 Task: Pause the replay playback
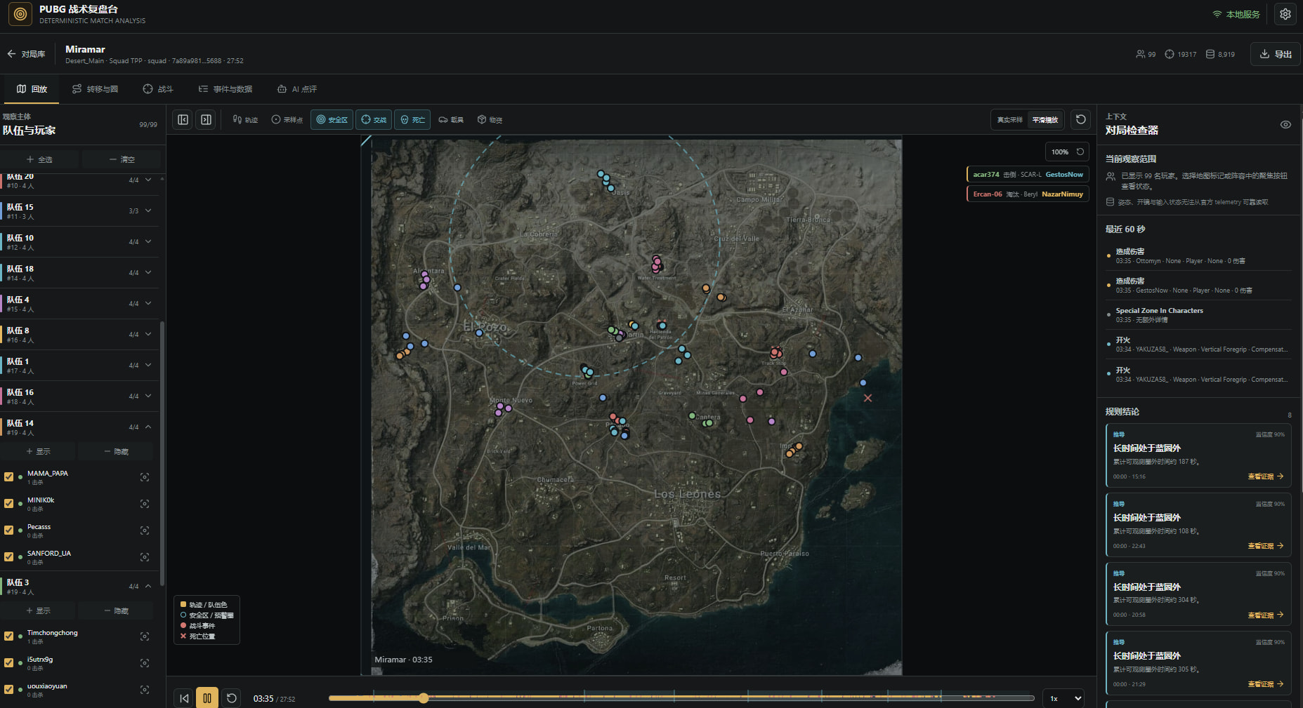pos(207,698)
